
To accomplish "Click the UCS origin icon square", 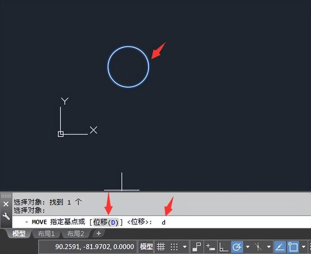I will pyautogui.click(x=61, y=134).
